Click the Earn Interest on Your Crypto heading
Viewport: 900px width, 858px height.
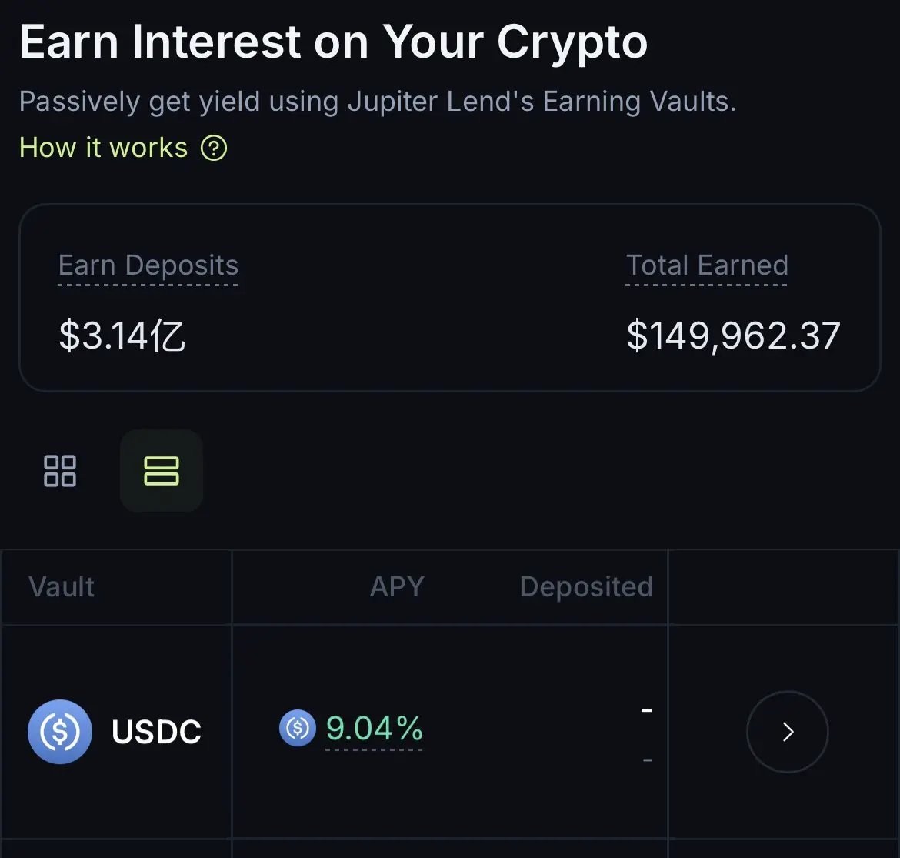334,42
